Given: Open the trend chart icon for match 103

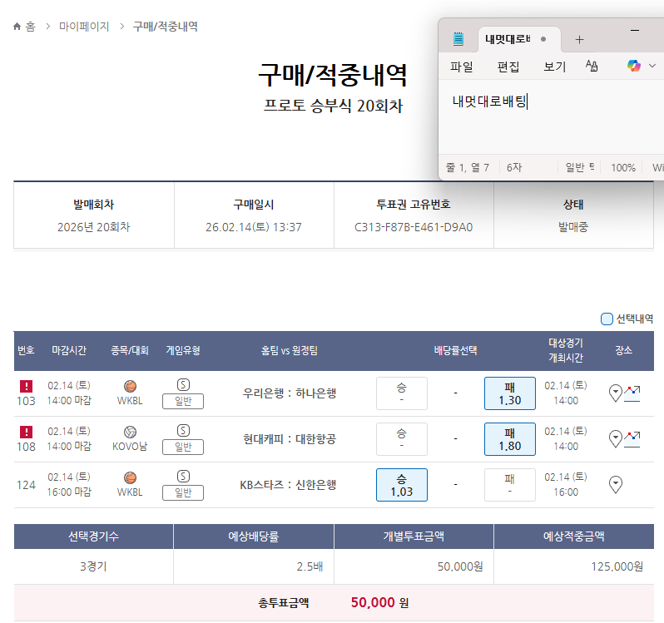Looking at the screenshot, I should coord(634,391).
